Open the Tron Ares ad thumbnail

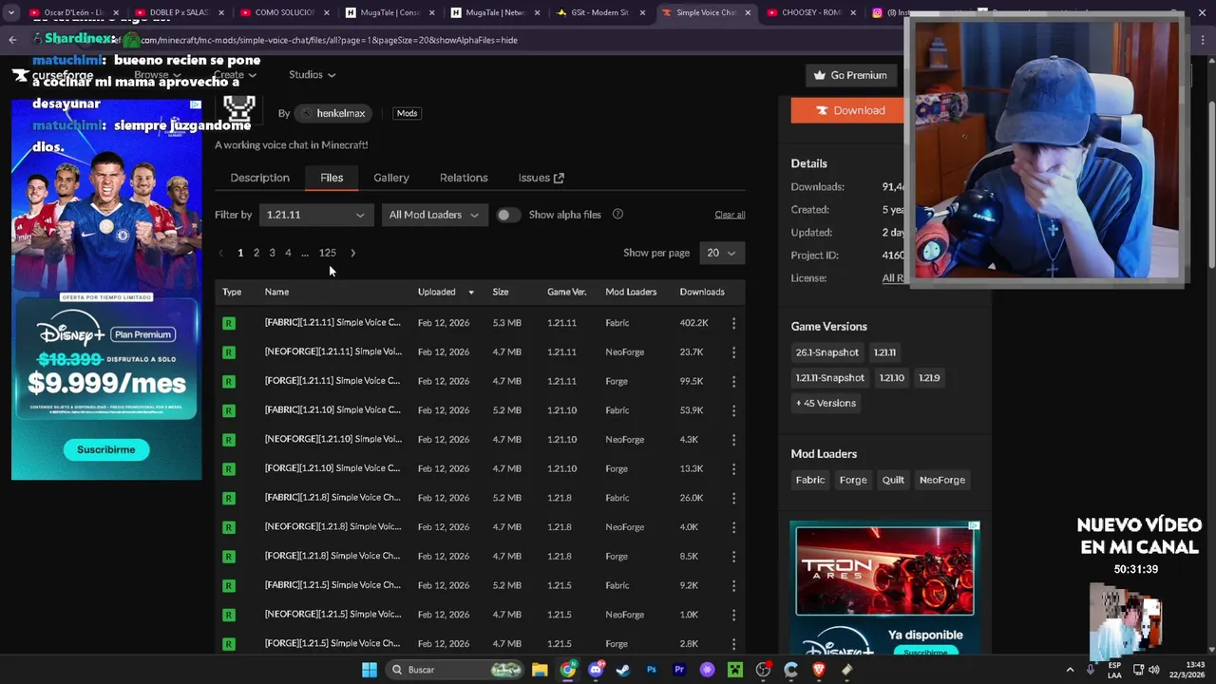click(x=884, y=571)
